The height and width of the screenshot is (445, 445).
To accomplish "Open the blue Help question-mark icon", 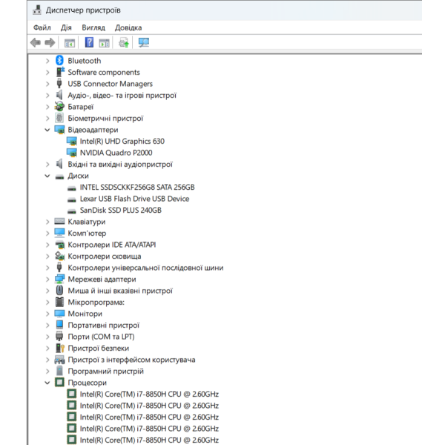I will 89,42.
